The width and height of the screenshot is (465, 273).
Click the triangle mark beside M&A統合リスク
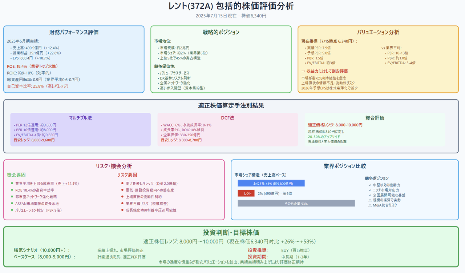(370, 205)
